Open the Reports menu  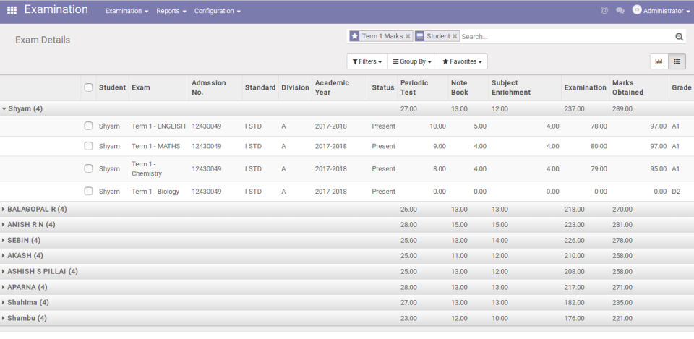[171, 11]
